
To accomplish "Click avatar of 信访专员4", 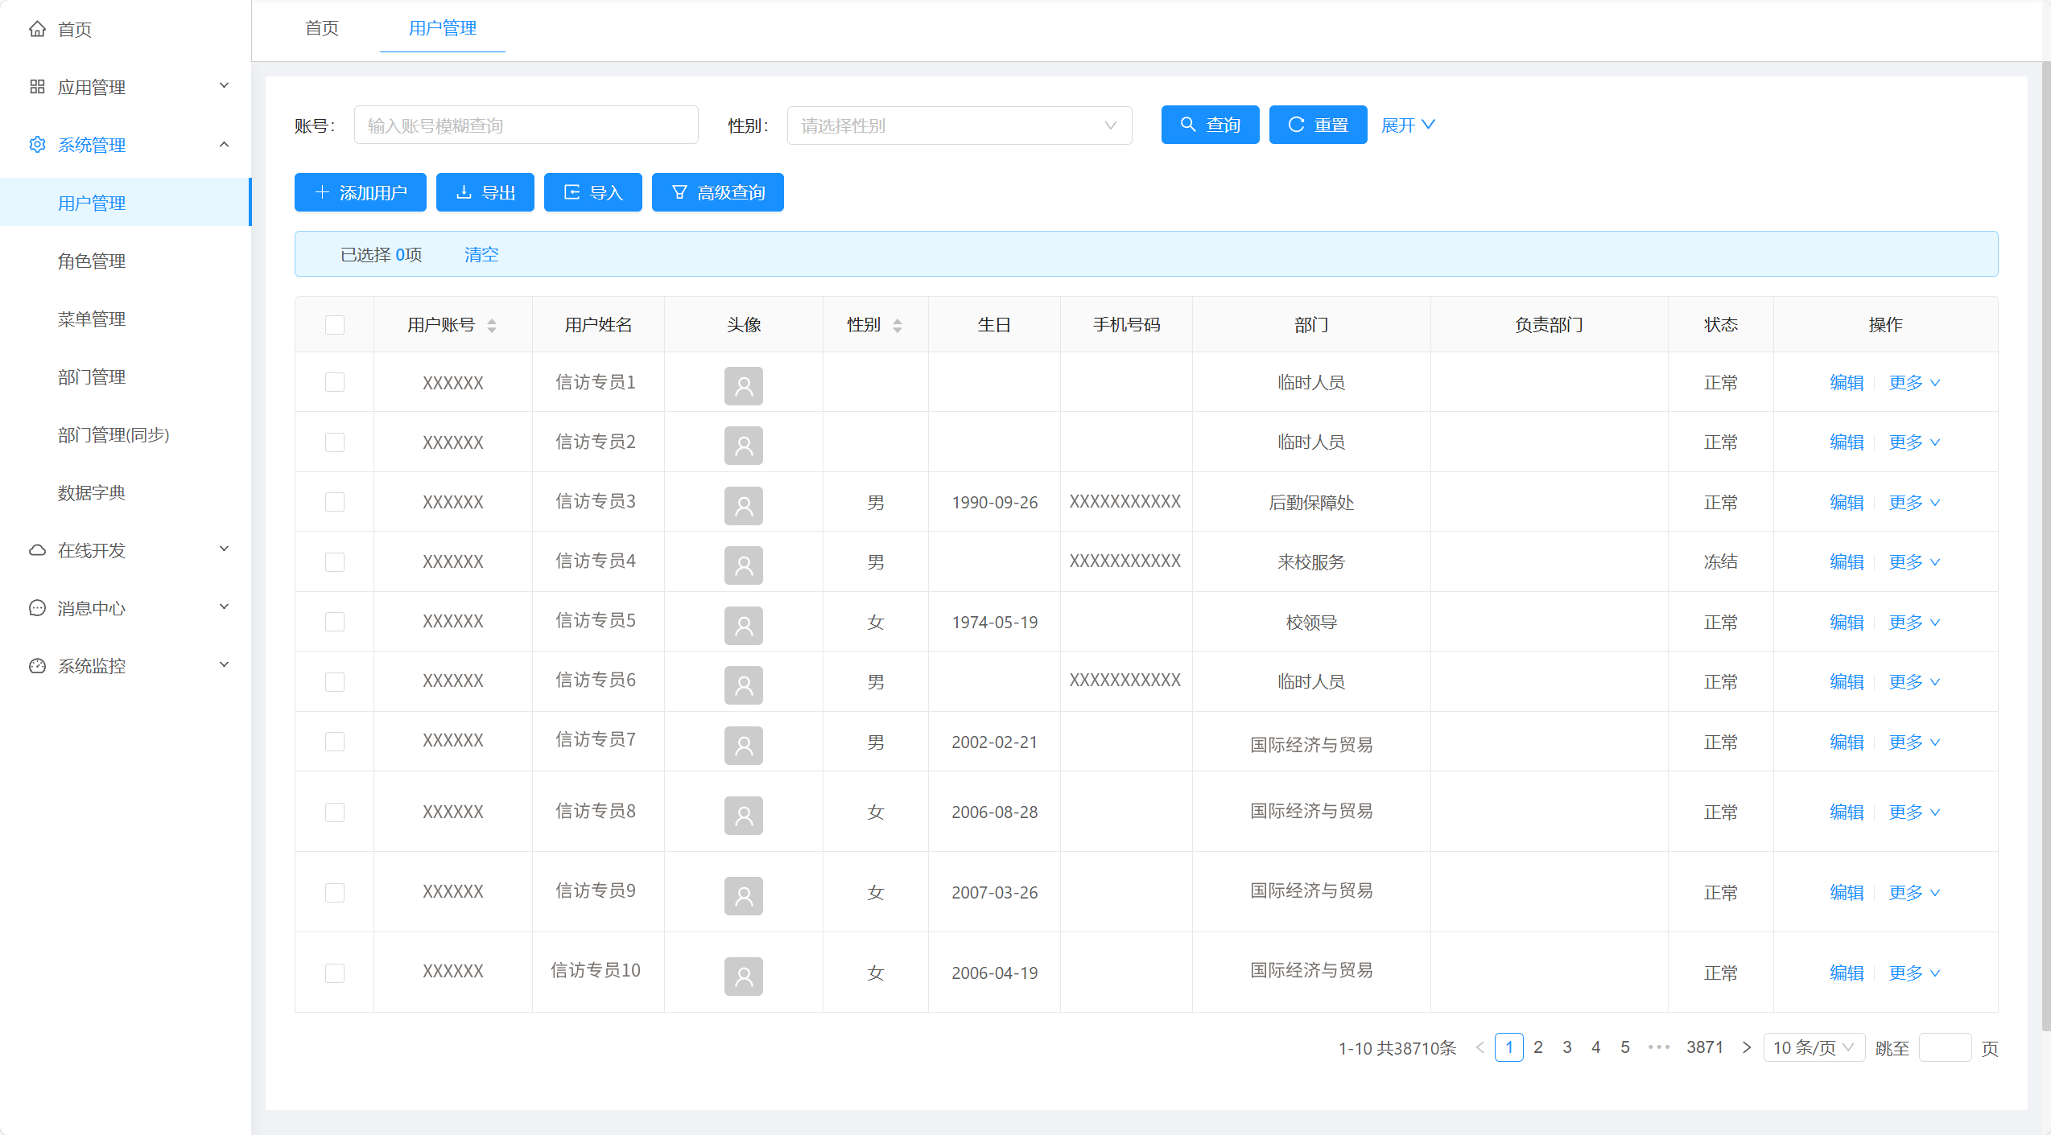I will (743, 565).
